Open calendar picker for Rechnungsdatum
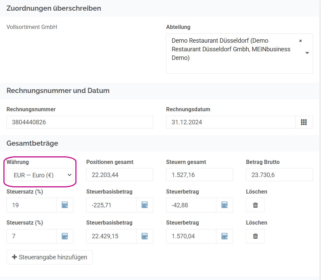 (x=304, y=122)
